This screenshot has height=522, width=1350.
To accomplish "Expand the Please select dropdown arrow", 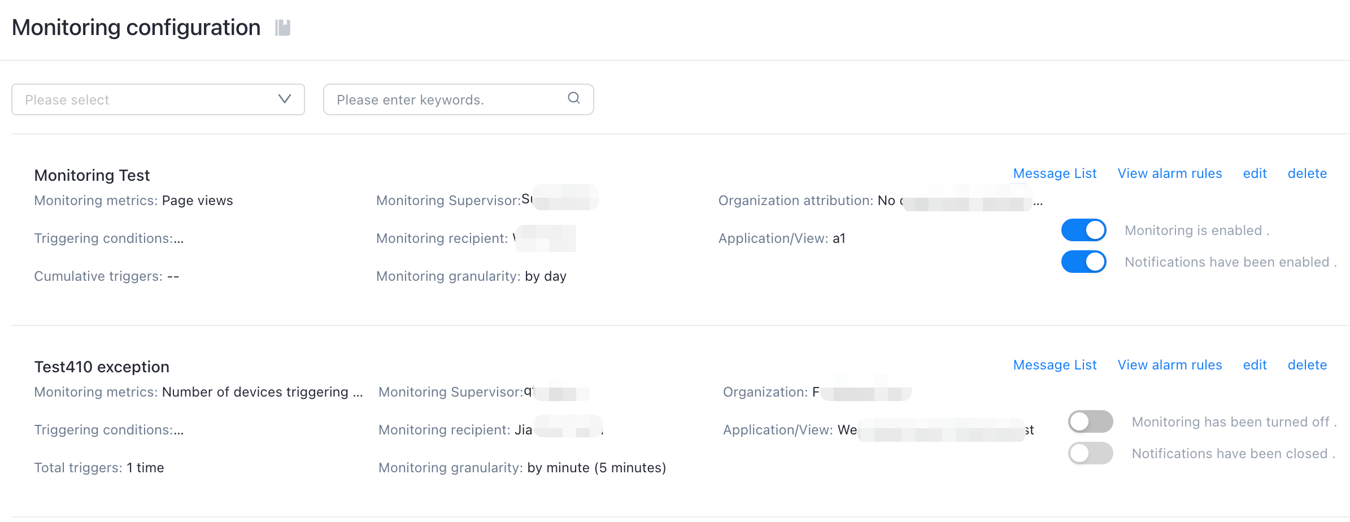I will point(285,99).
